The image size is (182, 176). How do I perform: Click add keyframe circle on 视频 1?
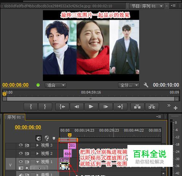pos(39,168)
